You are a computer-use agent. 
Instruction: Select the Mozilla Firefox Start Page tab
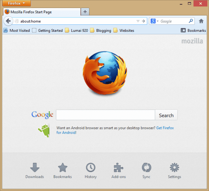pos(42,12)
